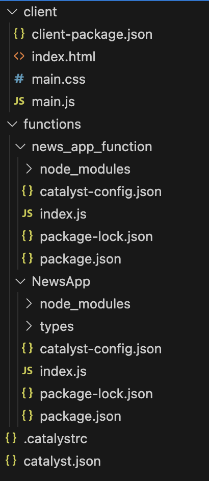209x481 pixels.
Task: Collapse the news_app_function folder
Action: click(x=20, y=147)
